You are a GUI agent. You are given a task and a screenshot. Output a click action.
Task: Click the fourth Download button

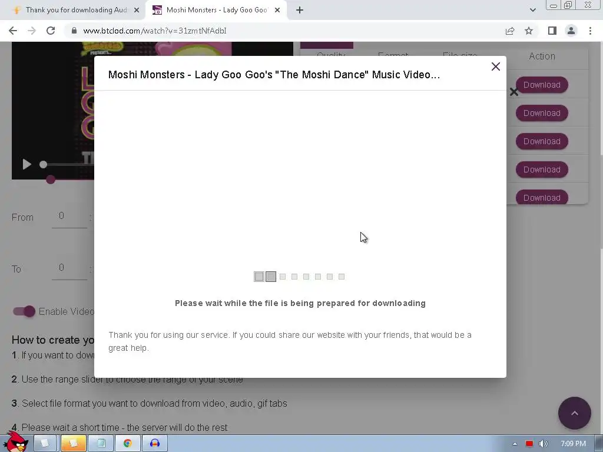(542, 169)
